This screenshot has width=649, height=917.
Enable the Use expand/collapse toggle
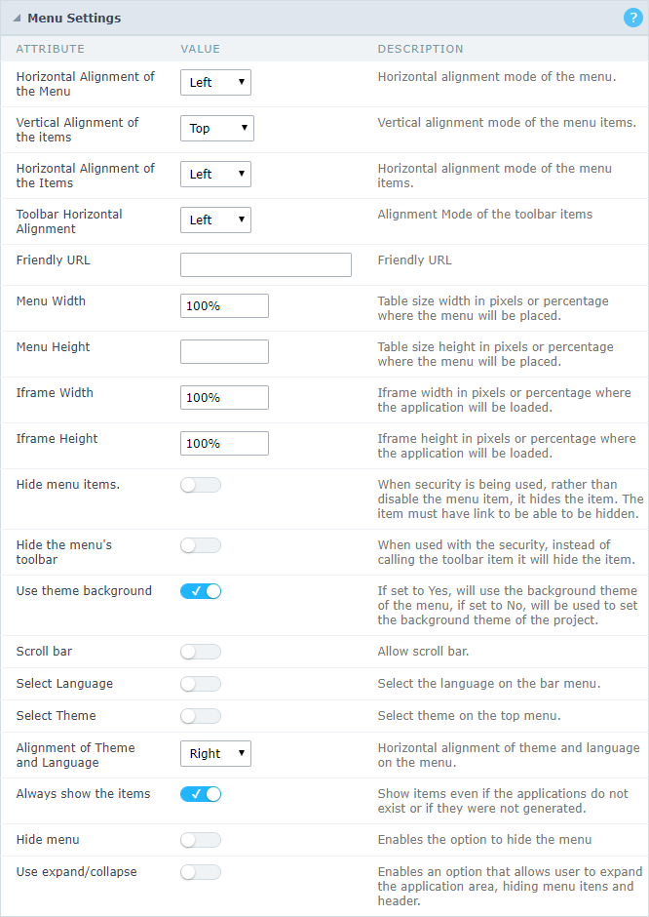(x=200, y=872)
